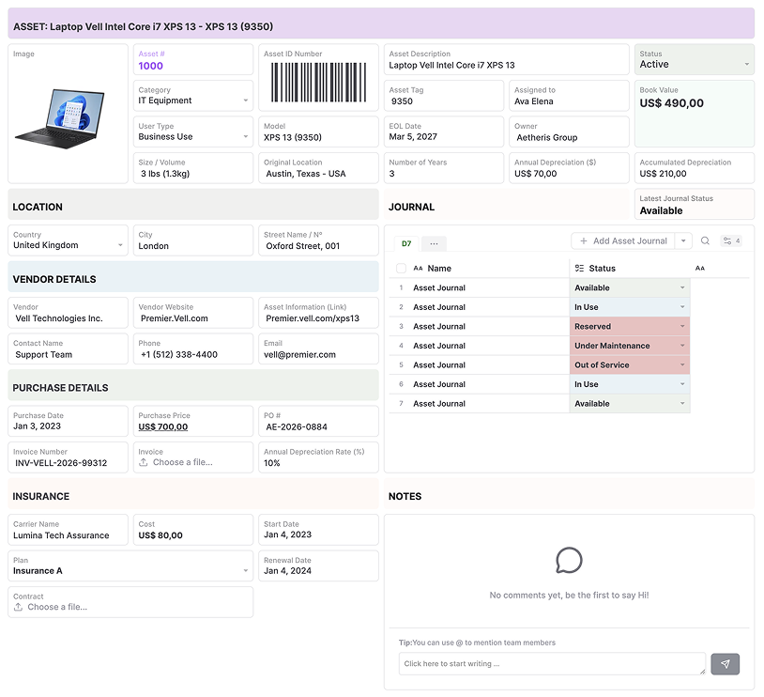Click the Contact Name Support Team

point(68,349)
